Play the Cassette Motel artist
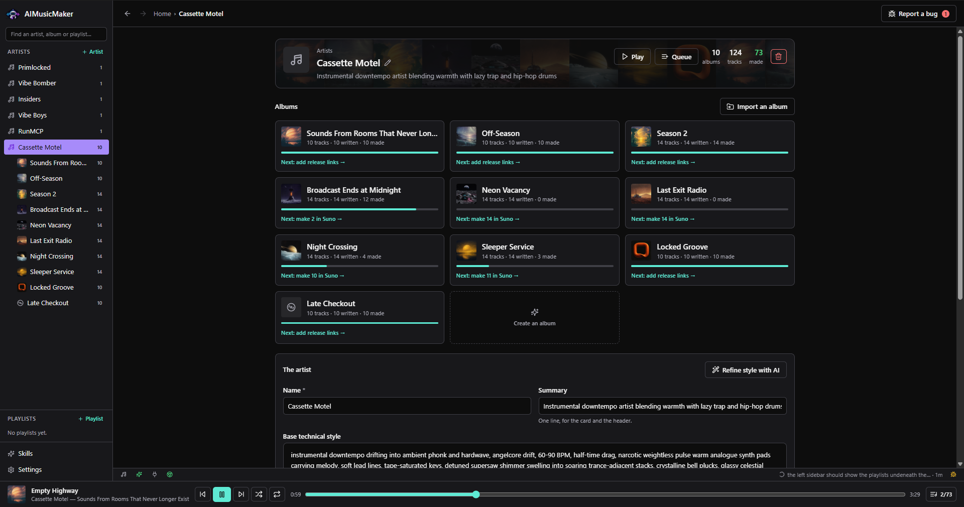 (632, 57)
